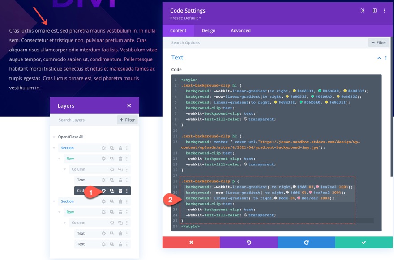The image size is (394, 260).
Task: Open settings gear for the Code layer
Action: point(103,191)
